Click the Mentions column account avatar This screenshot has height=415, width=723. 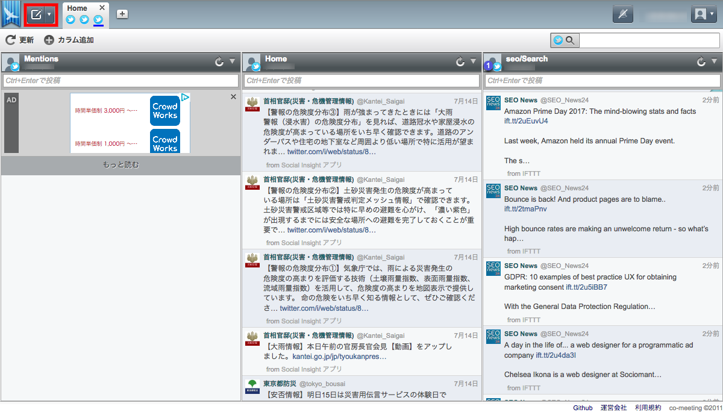click(x=11, y=63)
